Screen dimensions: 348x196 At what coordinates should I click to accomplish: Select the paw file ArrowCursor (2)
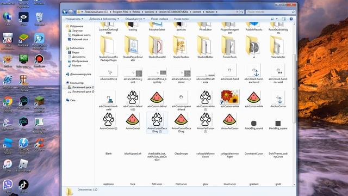pos(109,121)
